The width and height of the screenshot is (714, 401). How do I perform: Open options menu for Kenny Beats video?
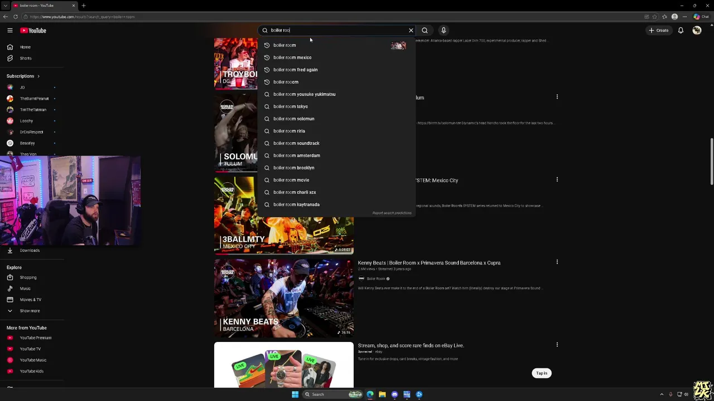click(x=557, y=262)
